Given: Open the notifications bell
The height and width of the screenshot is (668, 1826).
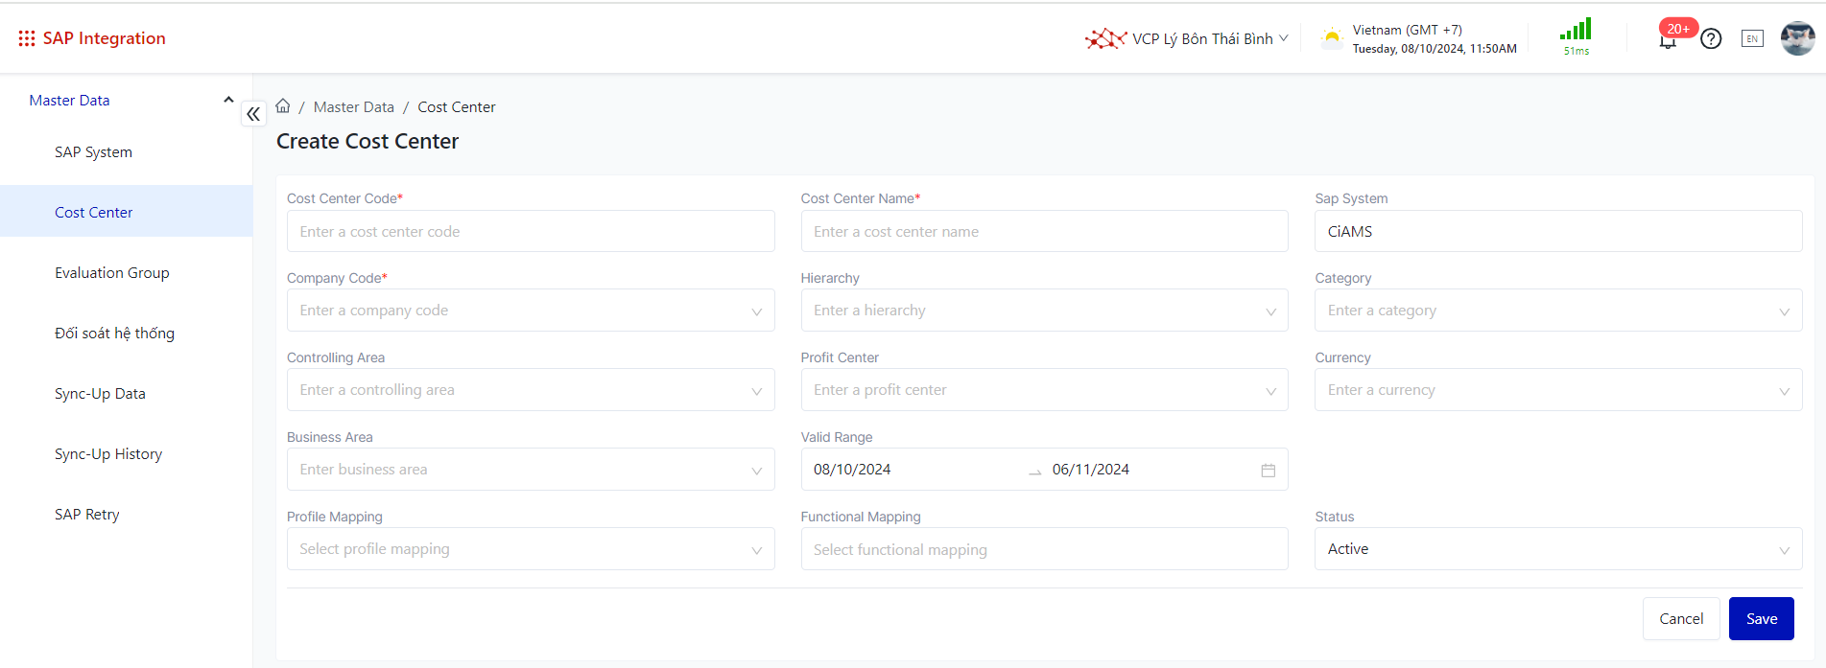Looking at the screenshot, I should coord(1668,40).
